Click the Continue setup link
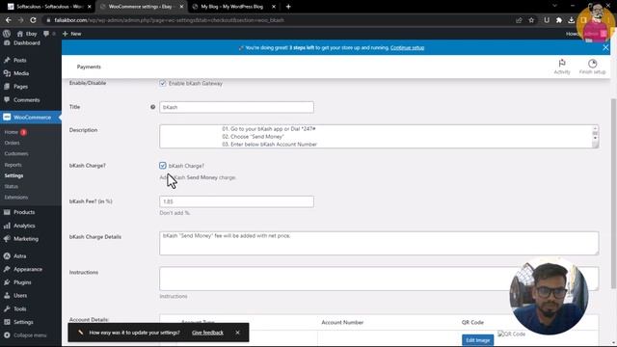 407,47
